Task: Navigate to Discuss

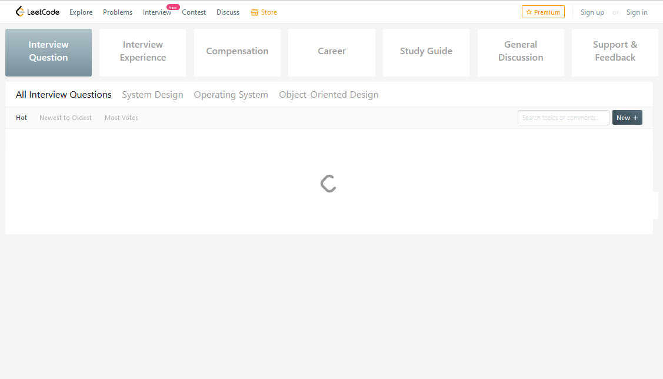Action: [x=228, y=12]
